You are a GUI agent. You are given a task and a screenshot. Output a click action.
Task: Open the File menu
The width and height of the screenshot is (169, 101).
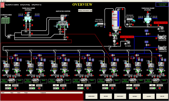point(2,1)
